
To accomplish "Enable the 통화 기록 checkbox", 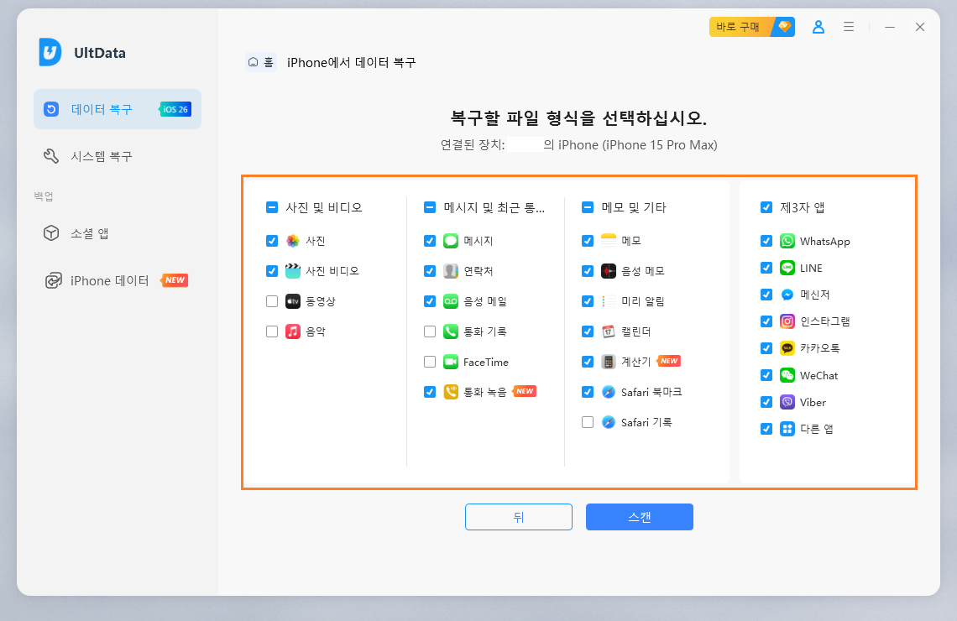I will [430, 331].
